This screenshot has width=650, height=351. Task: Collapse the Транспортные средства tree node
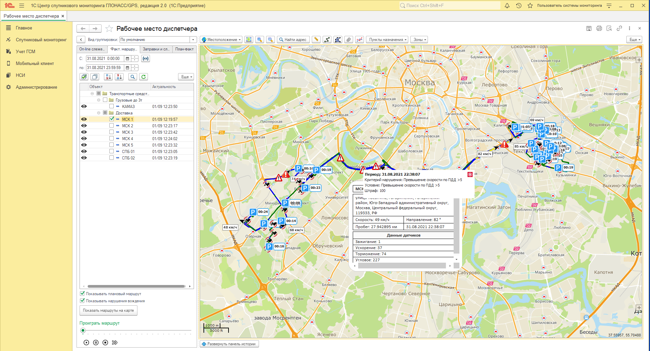tap(92, 93)
